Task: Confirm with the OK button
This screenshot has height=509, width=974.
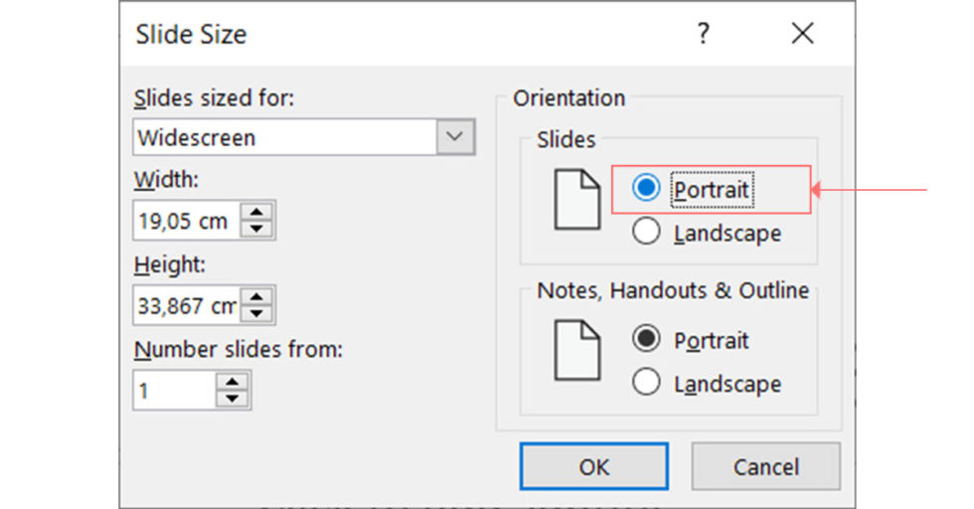Action: (x=594, y=466)
